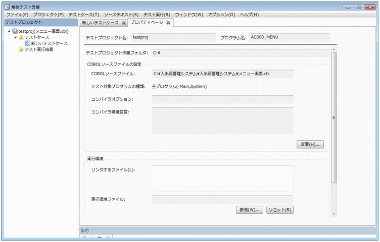Click the COBOLソースファイルの設定 group label
This screenshot has height=242, width=380.
114,65
